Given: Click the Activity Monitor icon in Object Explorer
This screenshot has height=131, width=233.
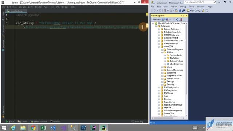Looking at the screenshot, I should click(x=181, y=19).
